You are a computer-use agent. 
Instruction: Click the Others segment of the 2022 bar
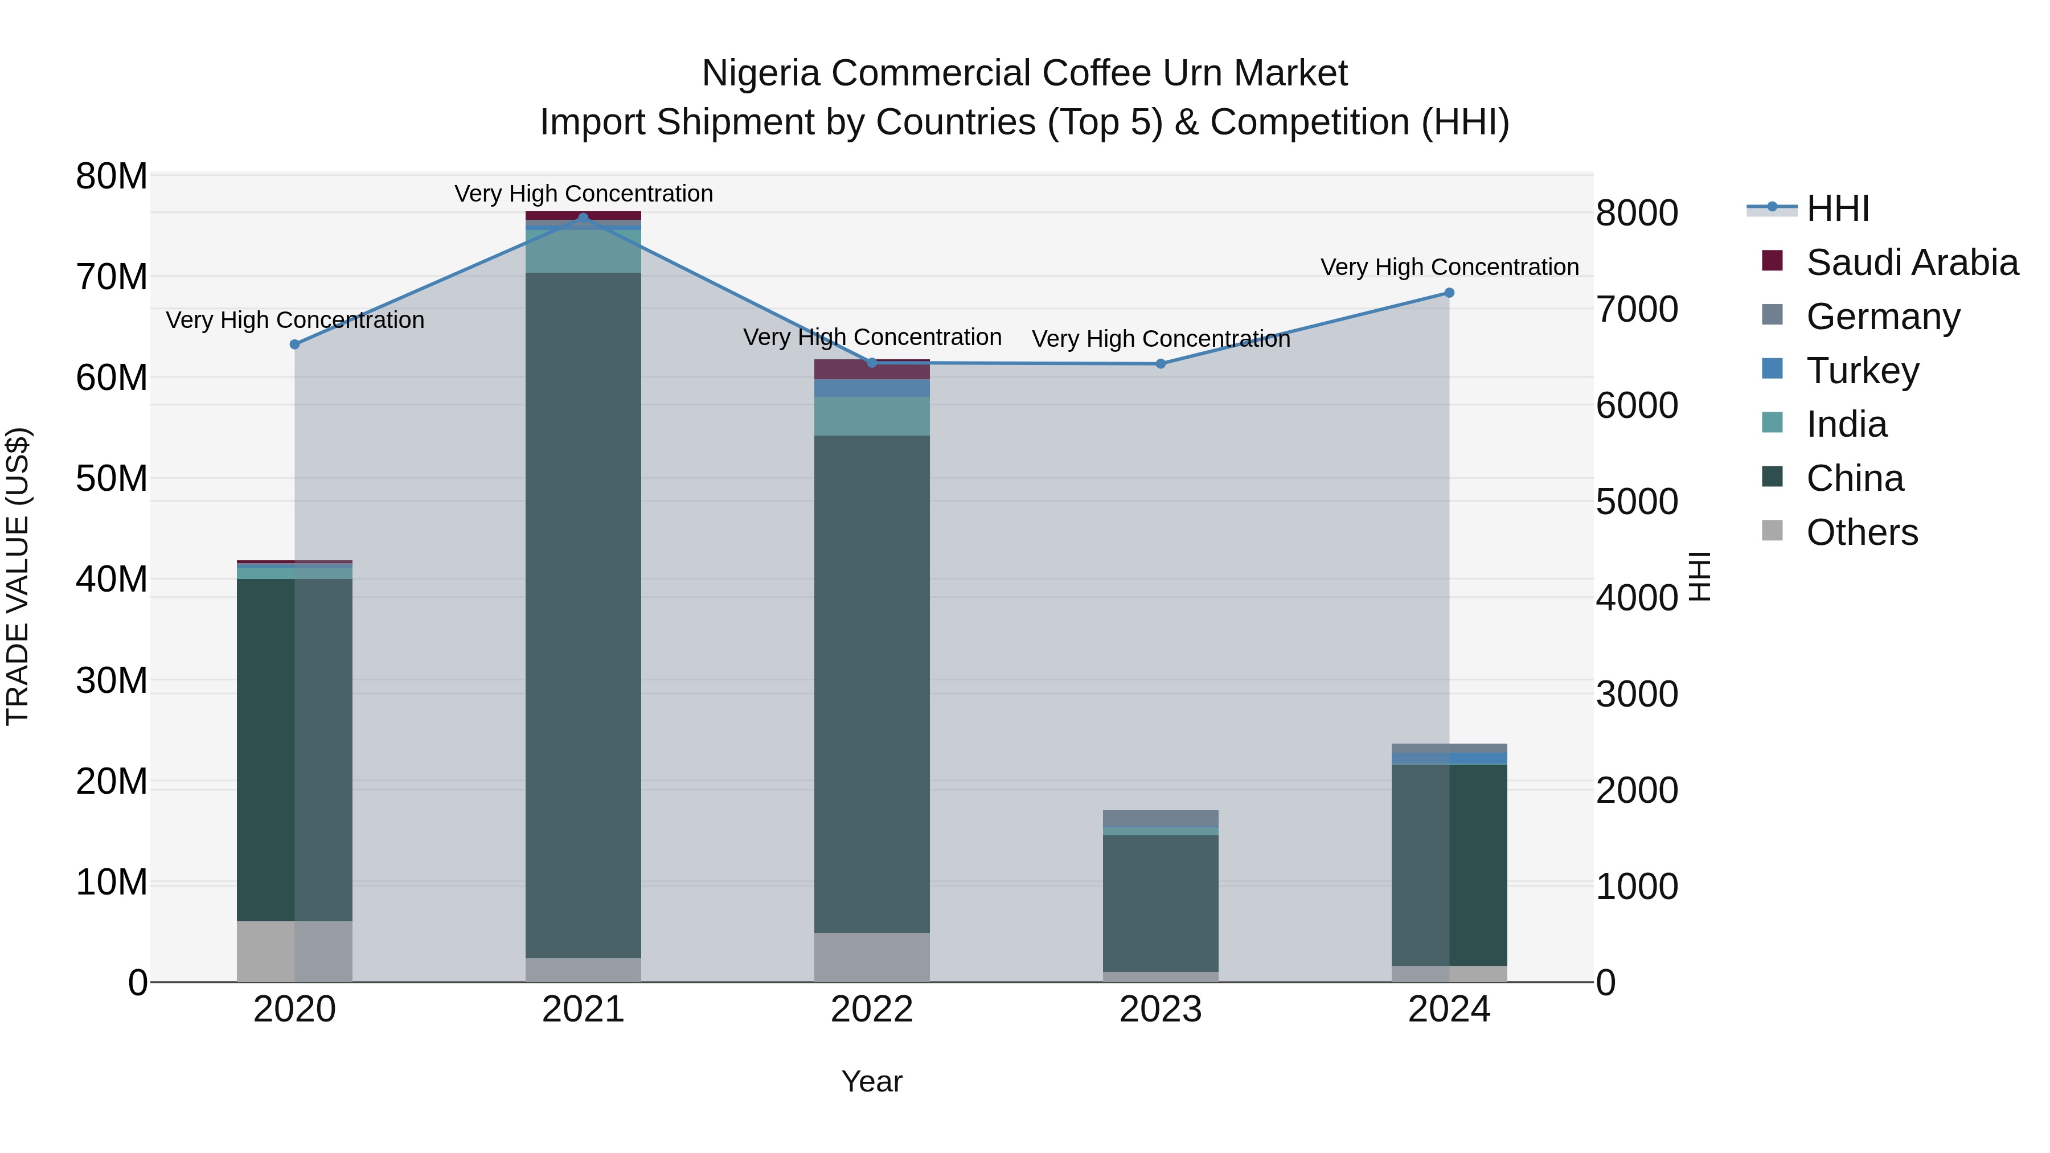[871, 957]
